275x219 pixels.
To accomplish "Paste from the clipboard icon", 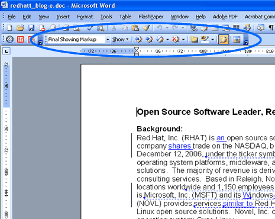I will tap(135, 28).
